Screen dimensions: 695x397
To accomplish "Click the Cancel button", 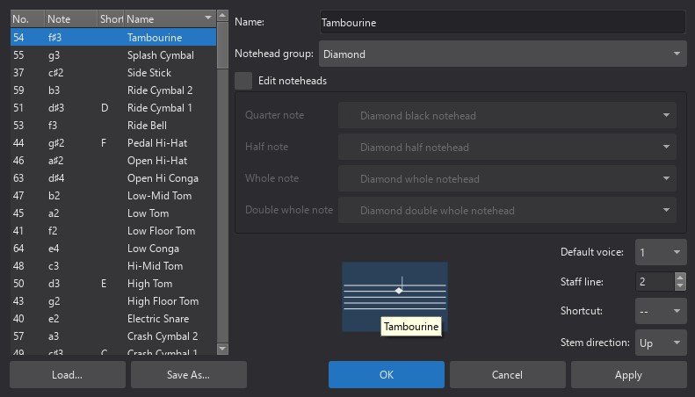I will [x=507, y=375].
